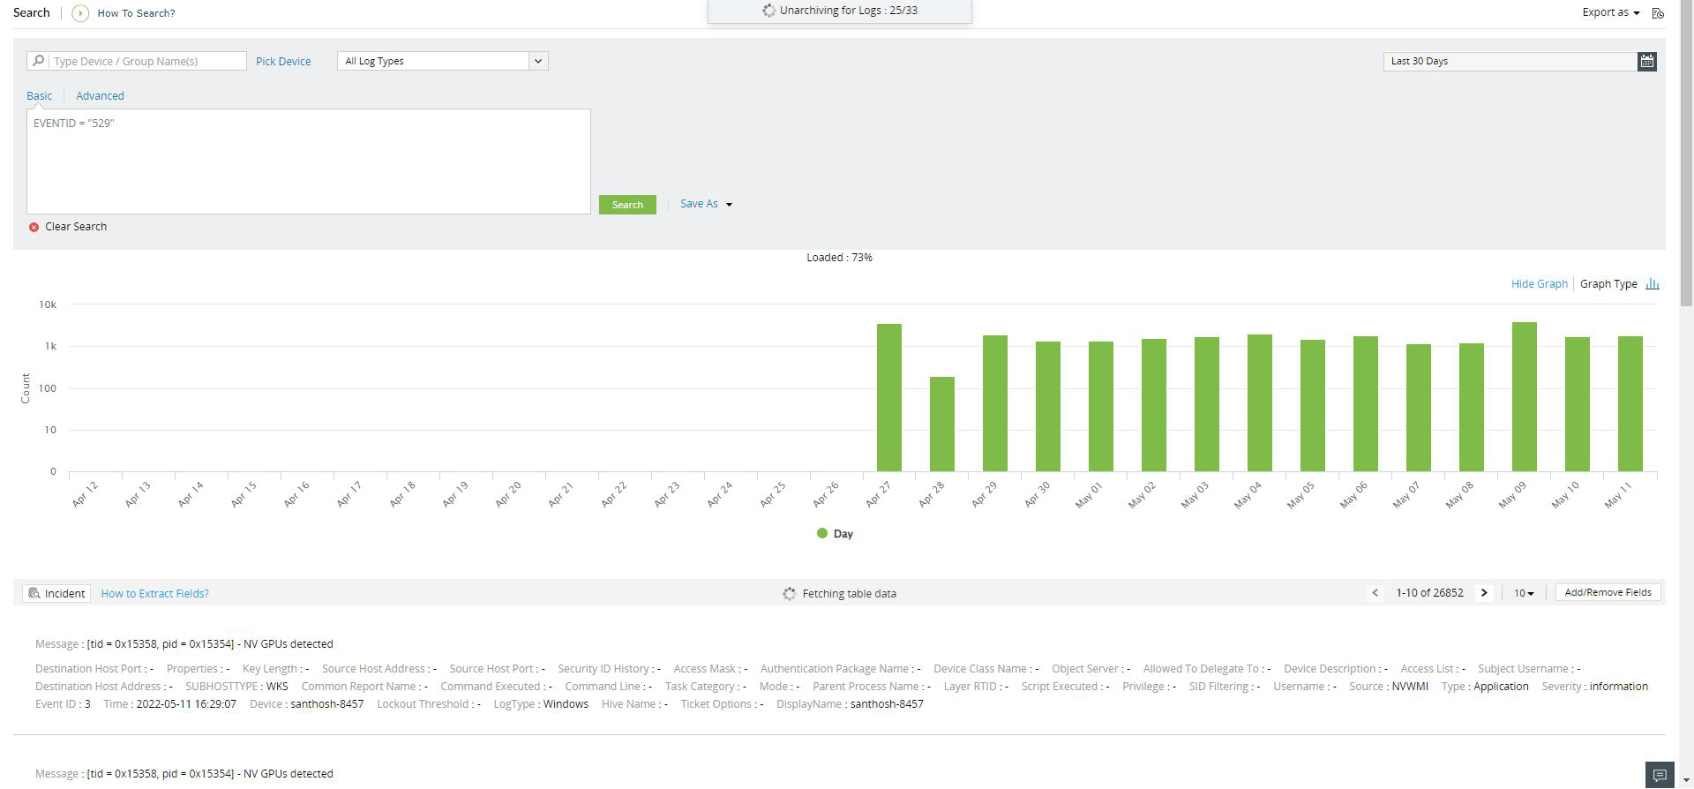Select the May 09 bar in chart
The width and height of the screenshot is (1694, 789).
[1525, 396]
